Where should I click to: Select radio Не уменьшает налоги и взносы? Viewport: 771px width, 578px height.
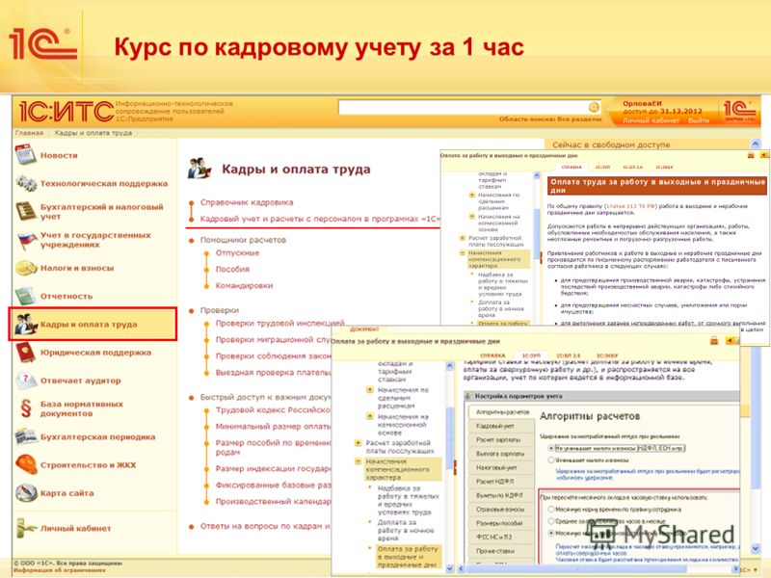pyautogui.click(x=550, y=448)
